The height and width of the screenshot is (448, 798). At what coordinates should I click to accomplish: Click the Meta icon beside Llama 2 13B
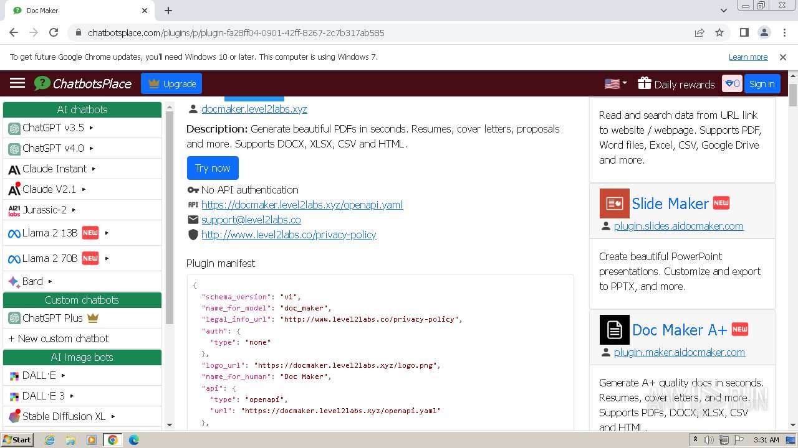14,233
